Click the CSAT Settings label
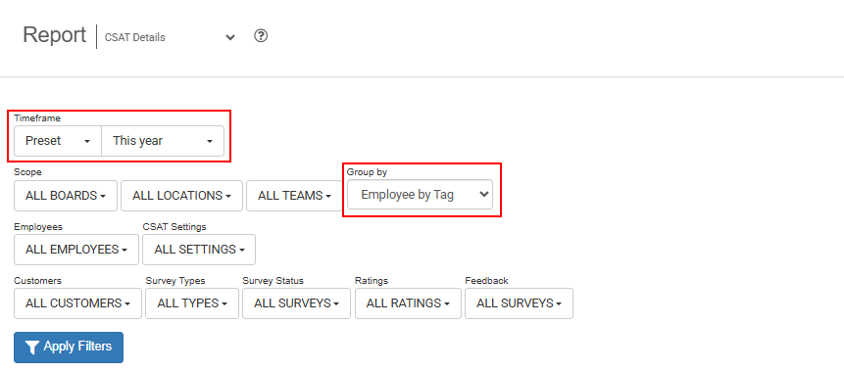This screenshot has width=844, height=371. tap(174, 227)
